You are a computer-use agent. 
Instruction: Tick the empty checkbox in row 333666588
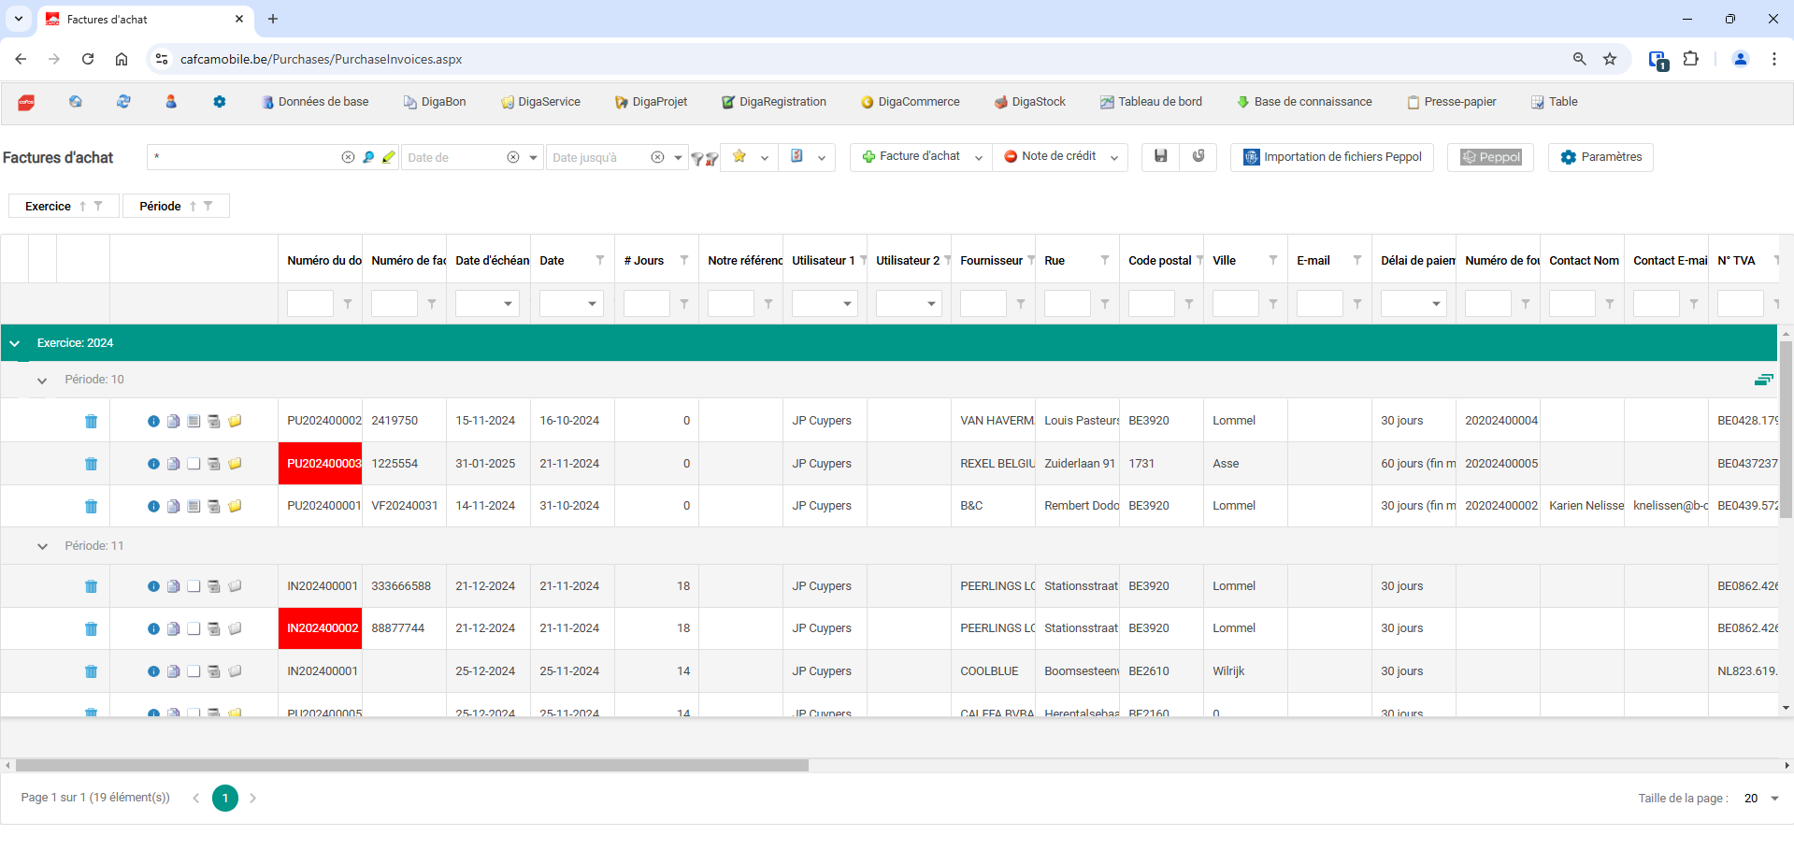tap(194, 586)
